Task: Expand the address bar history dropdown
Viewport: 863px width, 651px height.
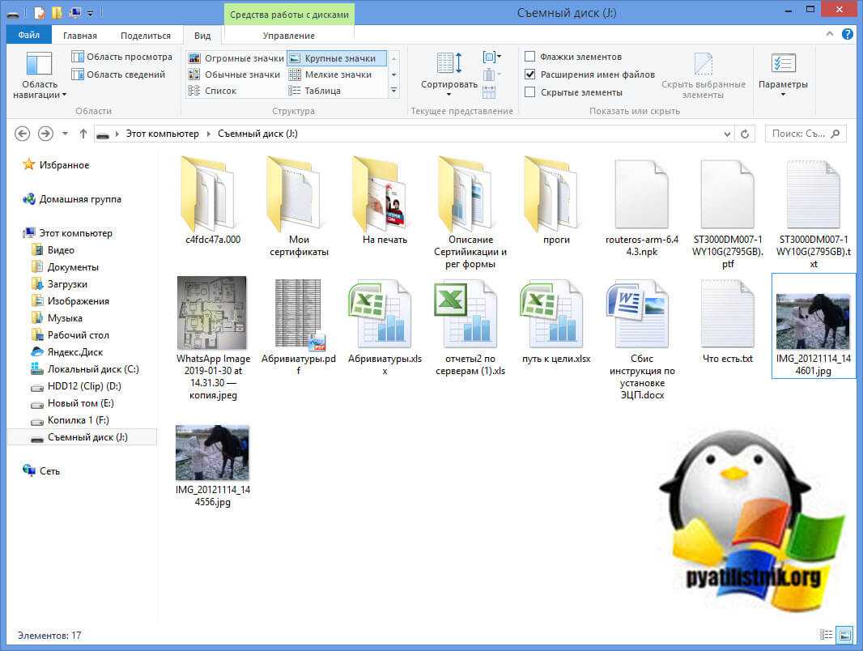Action: pos(727,134)
